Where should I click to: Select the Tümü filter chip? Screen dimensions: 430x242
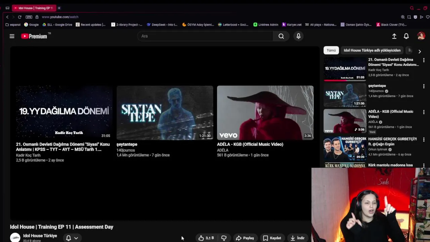[x=331, y=50]
